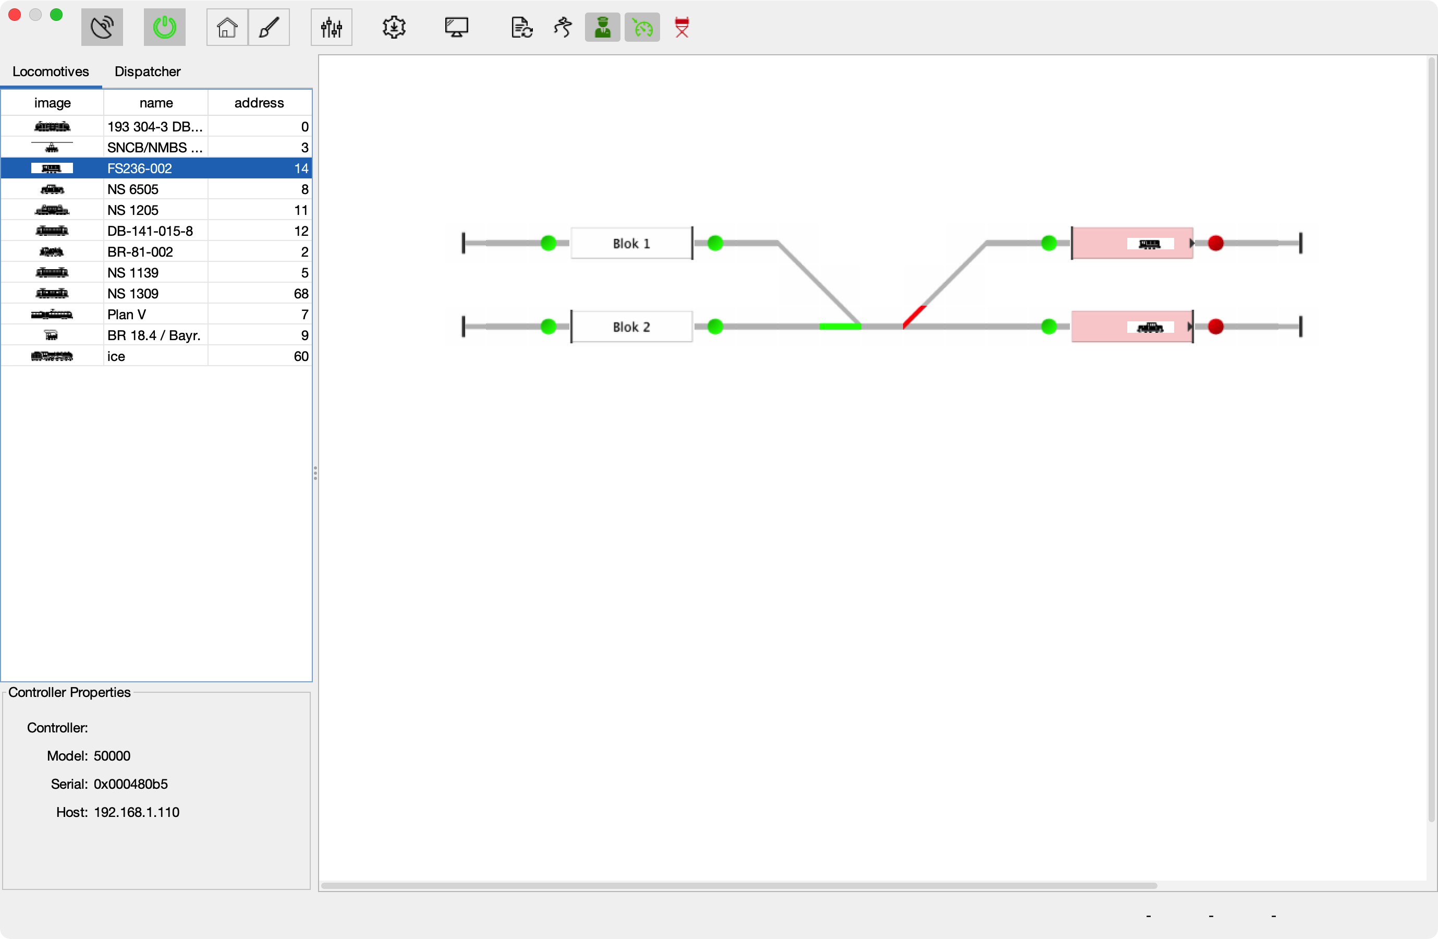1438x939 pixels.
Task: Switch to the Dispatcher tab
Action: point(148,71)
